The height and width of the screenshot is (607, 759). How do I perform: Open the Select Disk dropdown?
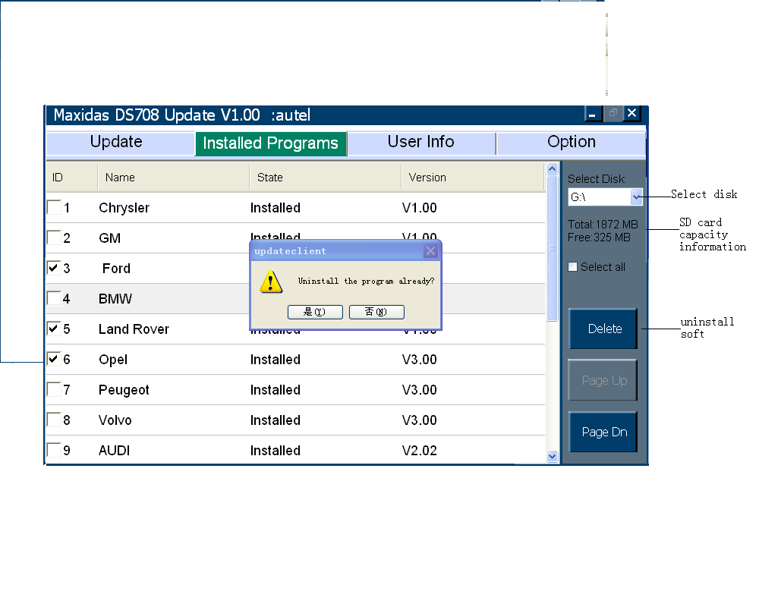(637, 197)
